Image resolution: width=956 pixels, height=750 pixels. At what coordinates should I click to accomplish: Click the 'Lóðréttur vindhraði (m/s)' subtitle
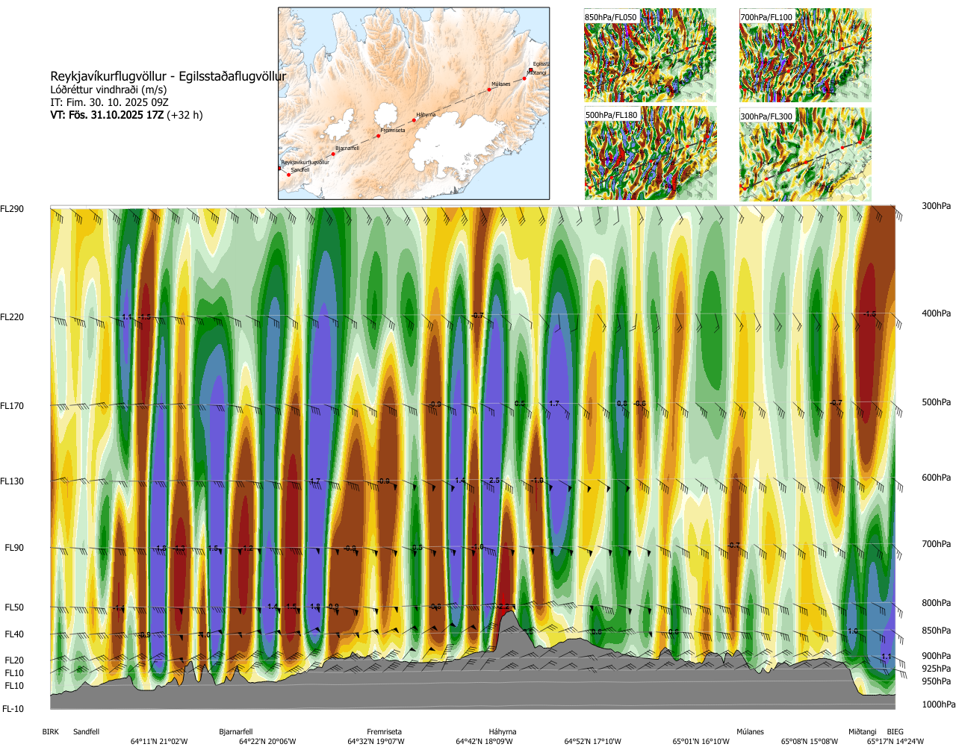(108, 90)
